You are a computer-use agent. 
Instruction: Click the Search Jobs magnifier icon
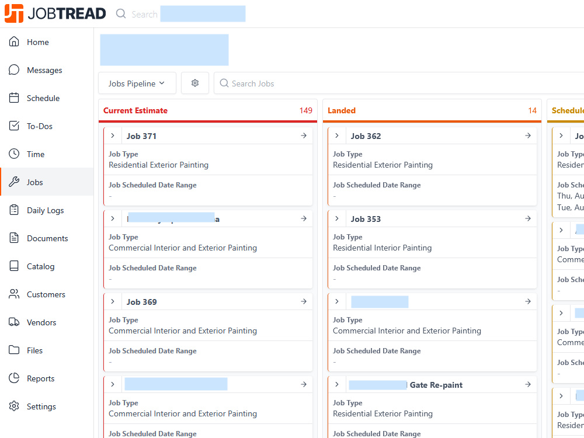(x=224, y=83)
